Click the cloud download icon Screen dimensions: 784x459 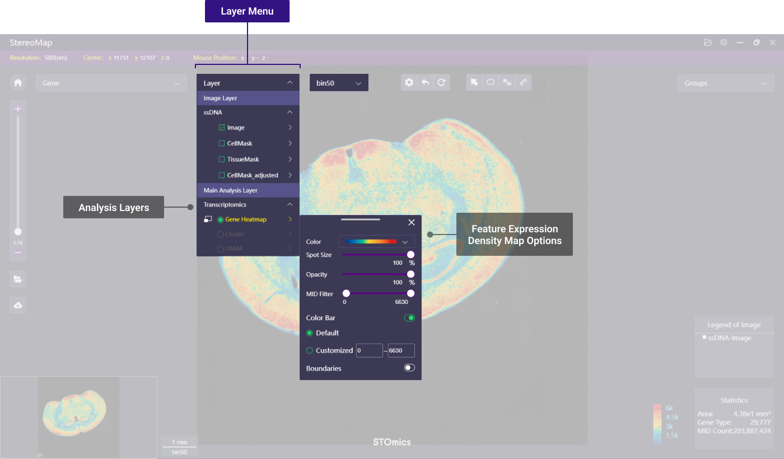(x=18, y=305)
